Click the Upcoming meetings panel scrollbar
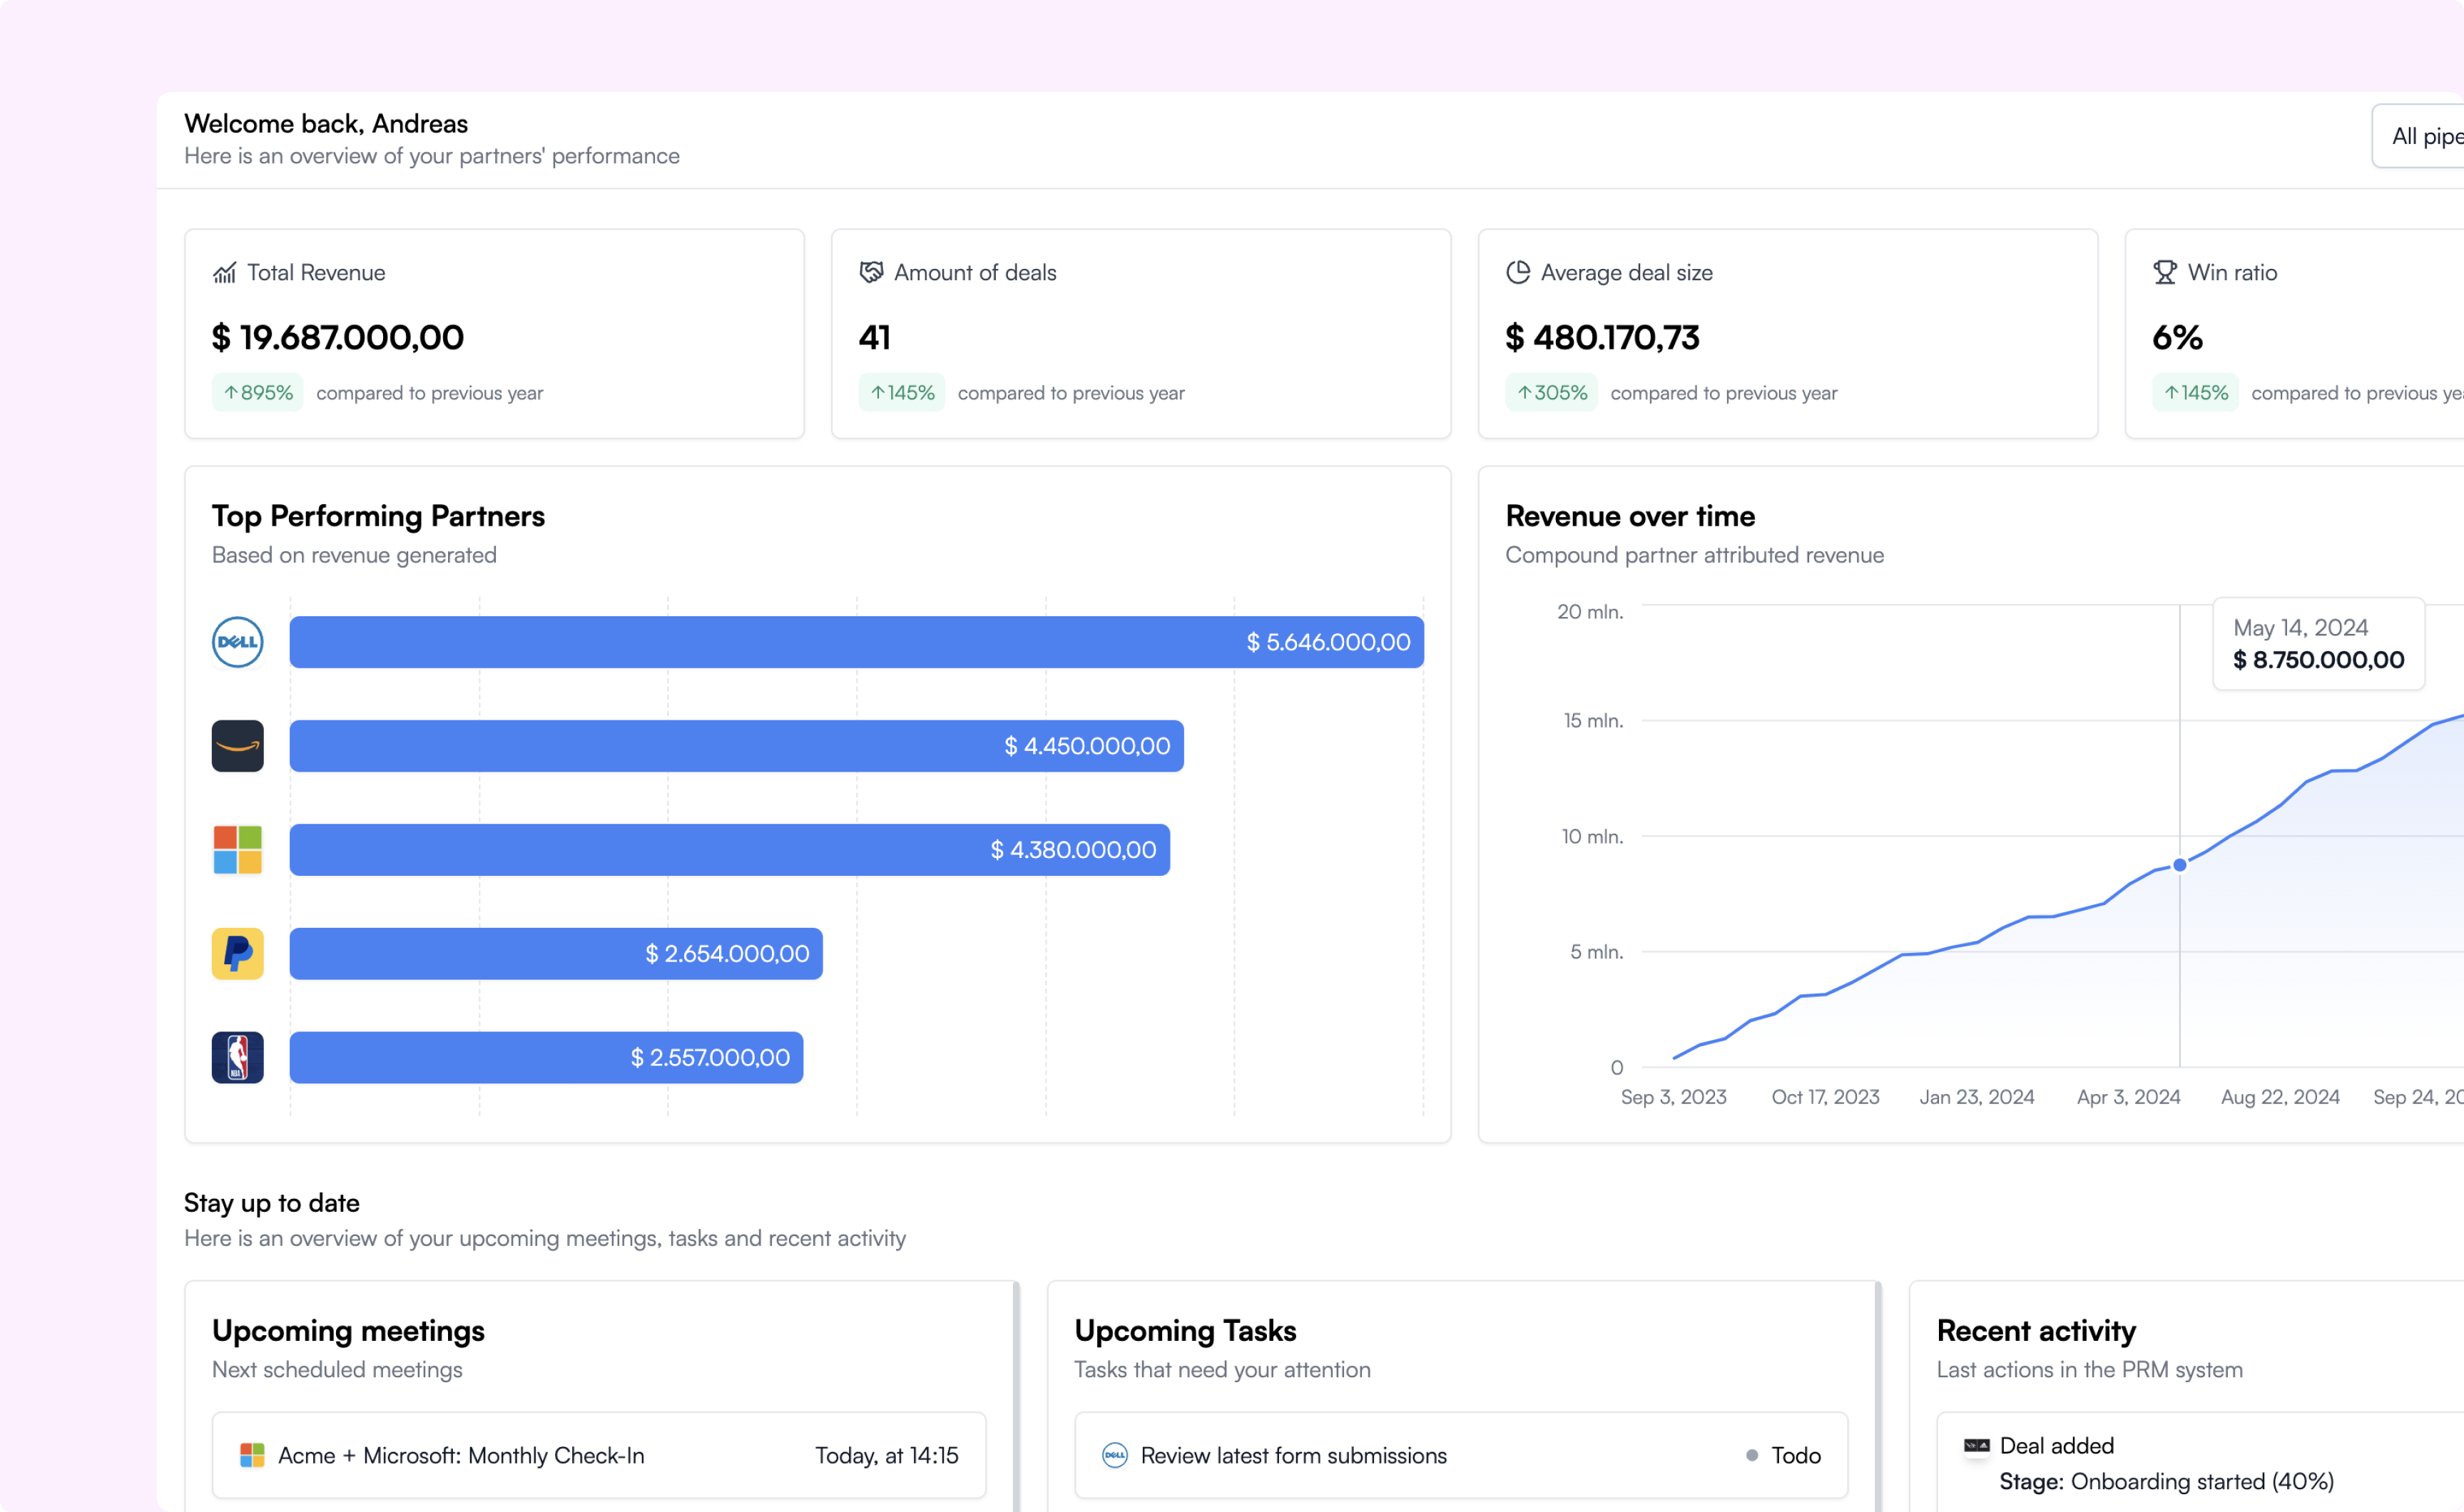This screenshot has width=2464, height=1512. point(1017,1397)
